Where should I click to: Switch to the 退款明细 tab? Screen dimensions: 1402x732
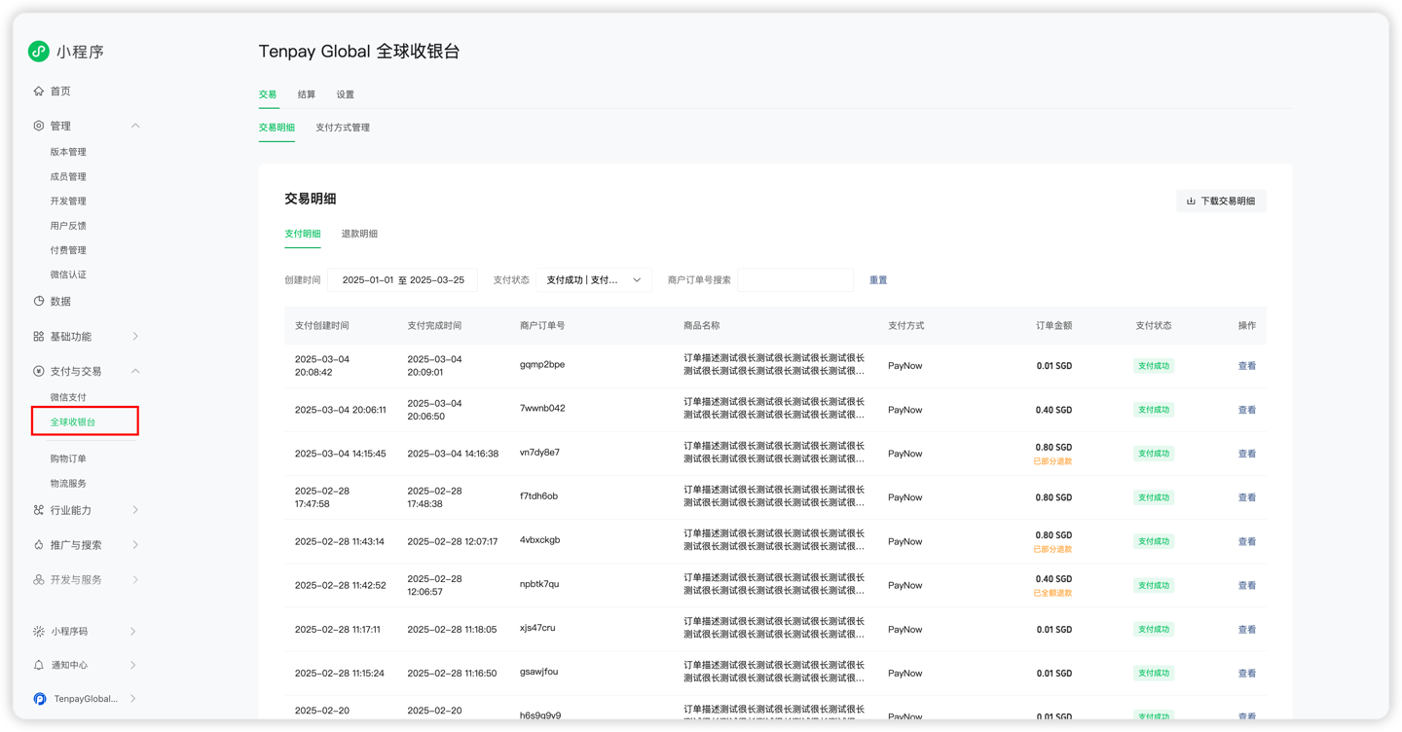point(359,234)
